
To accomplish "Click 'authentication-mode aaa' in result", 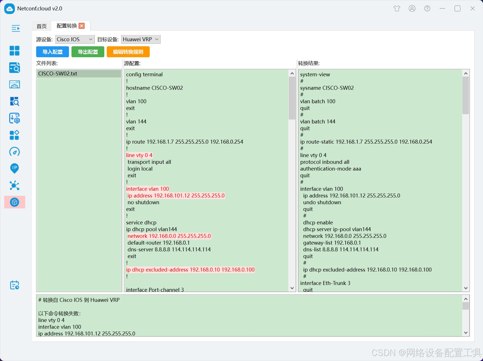I will pyautogui.click(x=331, y=169).
